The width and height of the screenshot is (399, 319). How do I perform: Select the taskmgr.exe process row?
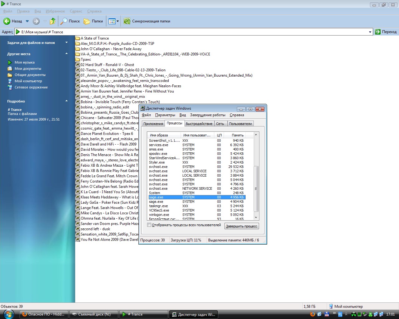196,206
